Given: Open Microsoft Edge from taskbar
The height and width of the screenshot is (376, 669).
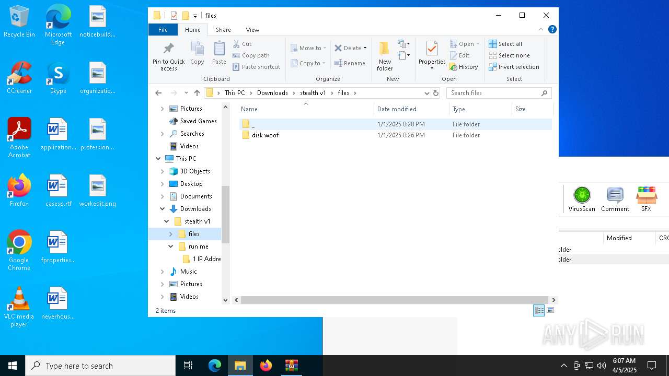Looking at the screenshot, I should (x=215, y=365).
